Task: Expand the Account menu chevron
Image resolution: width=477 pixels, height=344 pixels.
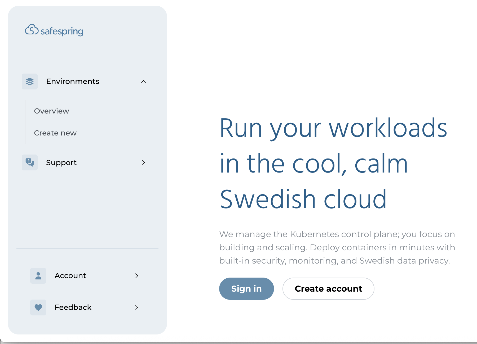Action: pyautogui.click(x=137, y=276)
